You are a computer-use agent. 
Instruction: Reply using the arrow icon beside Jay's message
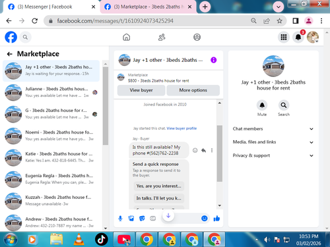[x=203, y=150]
